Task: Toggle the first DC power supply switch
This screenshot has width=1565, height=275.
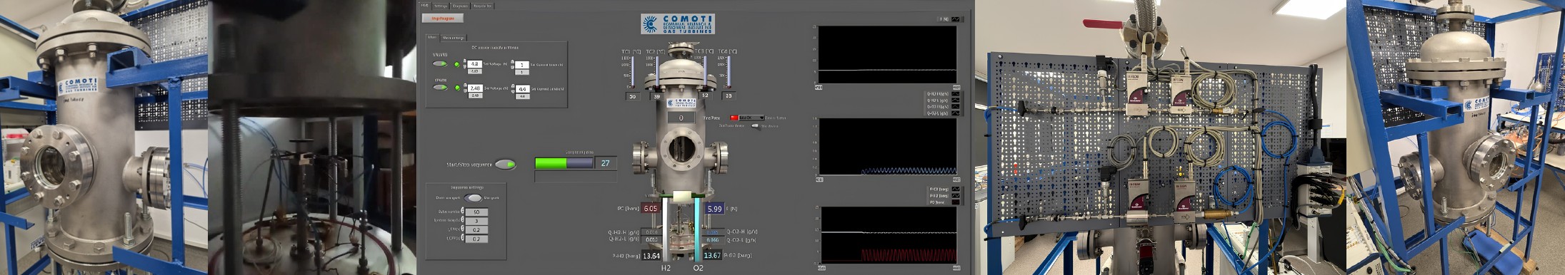Action: [441, 64]
